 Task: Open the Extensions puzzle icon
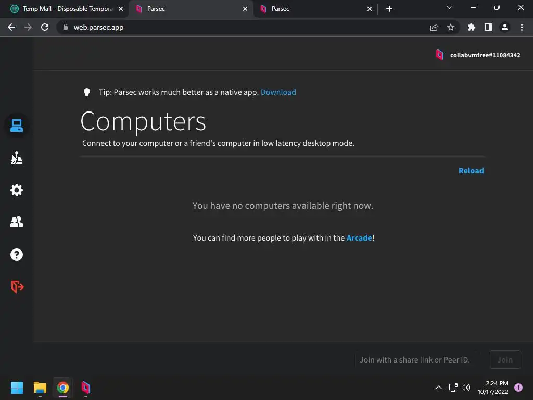pos(471,27)
